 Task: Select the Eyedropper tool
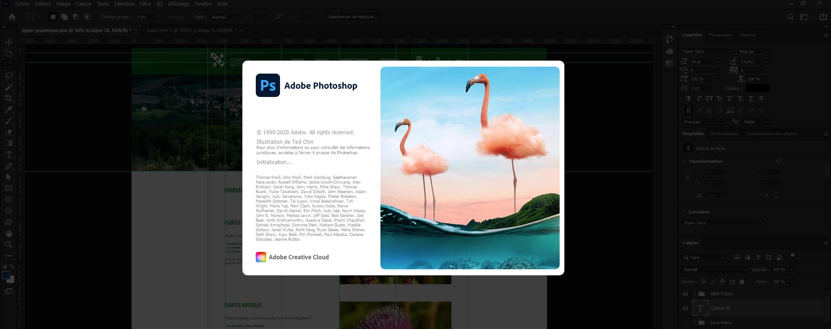[9, 110]
